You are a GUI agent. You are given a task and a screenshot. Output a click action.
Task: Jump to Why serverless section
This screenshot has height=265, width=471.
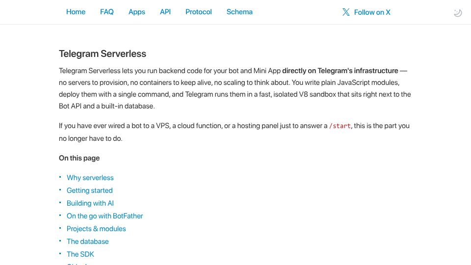90,178
